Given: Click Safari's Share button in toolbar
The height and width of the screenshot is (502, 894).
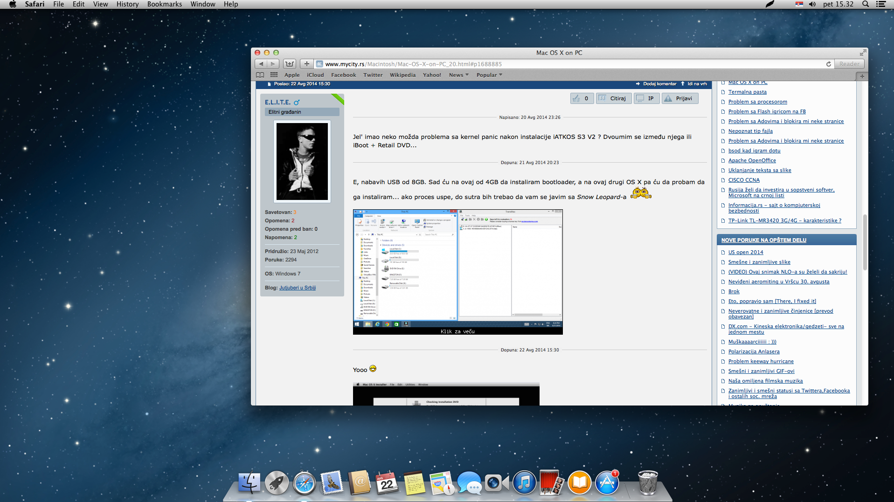Looking at the screenshot, I should click(290, 64).
